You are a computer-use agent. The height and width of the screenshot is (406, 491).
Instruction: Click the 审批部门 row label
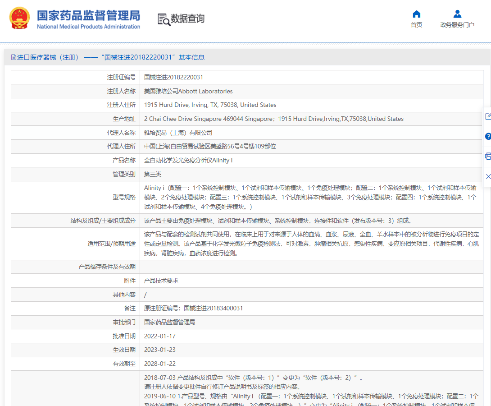[124, 322]
